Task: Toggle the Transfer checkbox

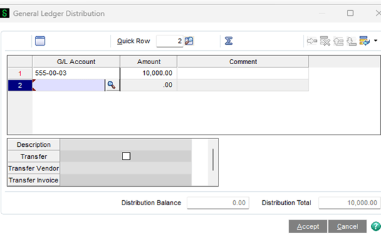Action: [x=126, y=156]
